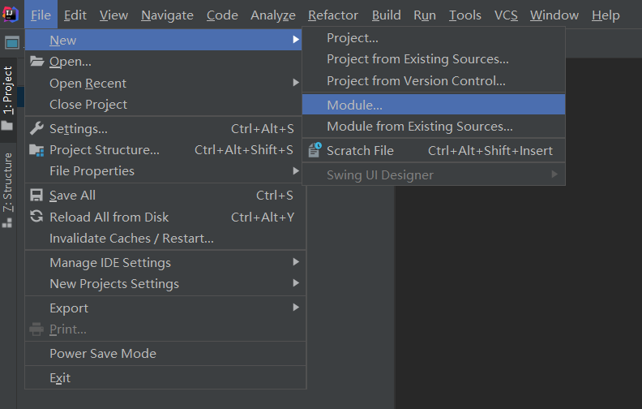This screenshot has height=409, width=642.
Task: Click the printer icon beside Print...
Action: [36, 329]
